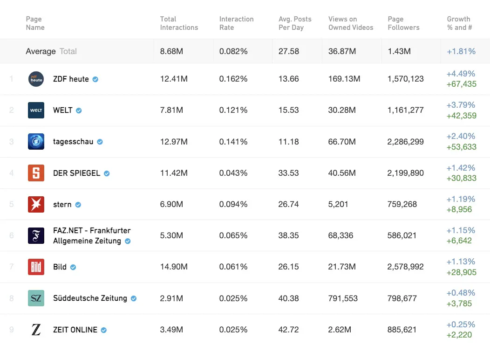Screen dimensions: 490x345
Task: Click the Bild red logo
Action: coord(36,267)
